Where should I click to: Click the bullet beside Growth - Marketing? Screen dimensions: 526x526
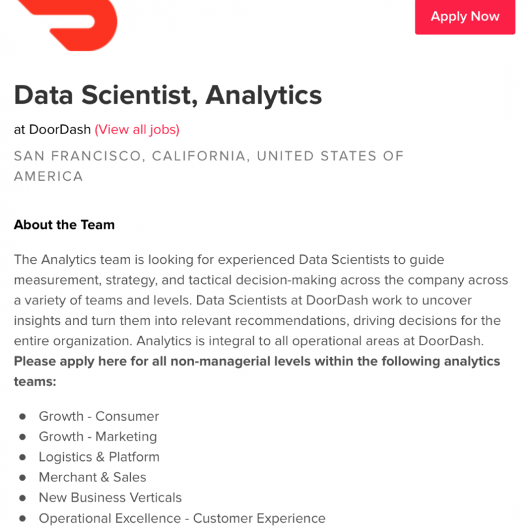(22, 437)
